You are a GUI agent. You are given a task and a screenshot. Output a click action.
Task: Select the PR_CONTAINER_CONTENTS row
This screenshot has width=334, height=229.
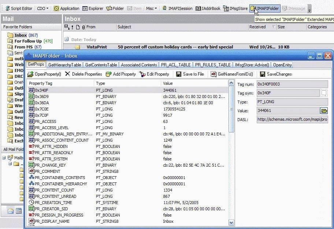[x=128, y=178]
